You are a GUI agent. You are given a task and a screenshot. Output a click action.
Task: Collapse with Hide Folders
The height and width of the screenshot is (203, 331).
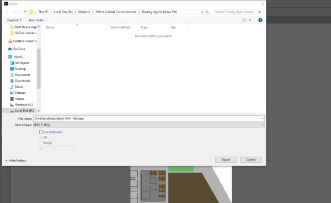tap(15, 161)
